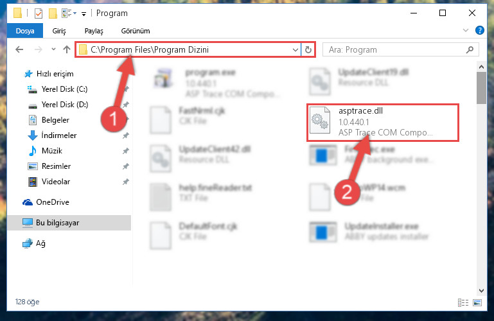Open Customize Quick Access Toolbar dropdown

[84, 14]
